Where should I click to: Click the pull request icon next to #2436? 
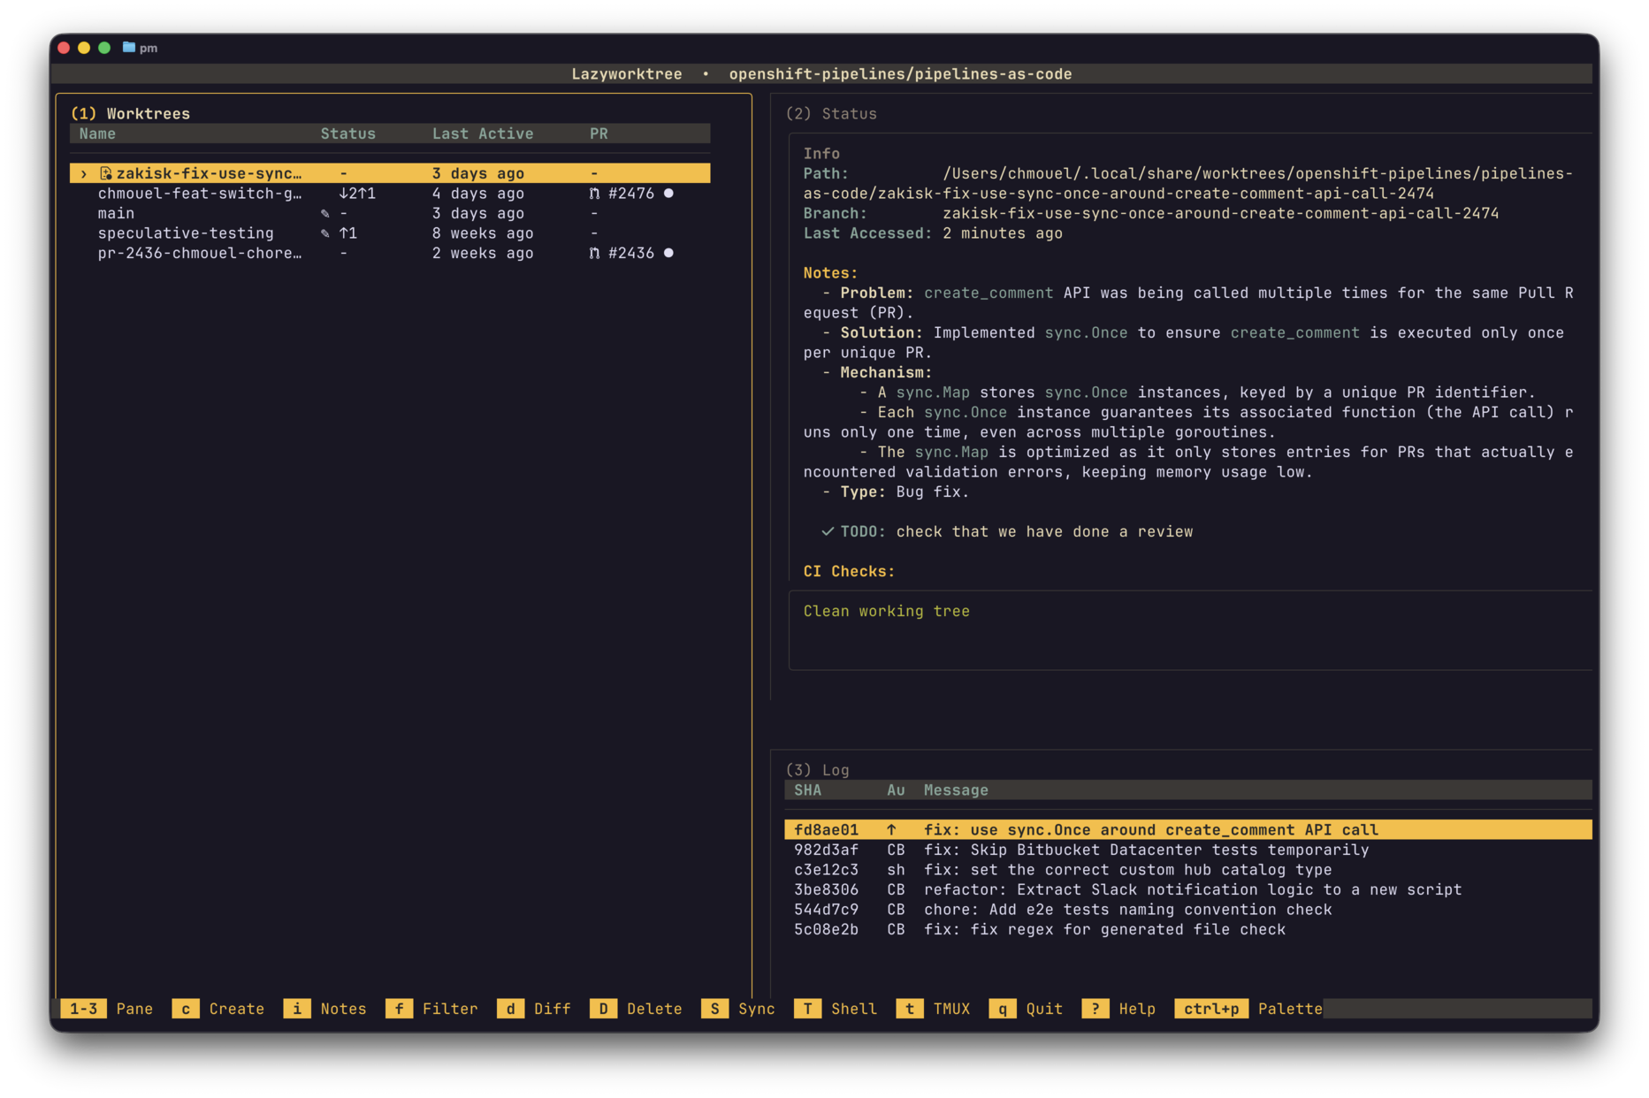pyautogui.click(x=592, y=253)
